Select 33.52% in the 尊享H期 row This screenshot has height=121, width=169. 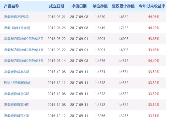(x=154, y=105)
